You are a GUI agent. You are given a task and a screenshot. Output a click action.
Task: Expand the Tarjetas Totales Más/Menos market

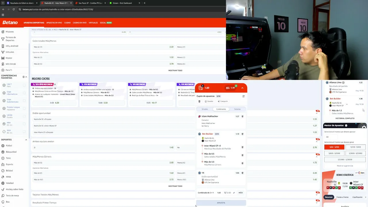pos(317,195)
